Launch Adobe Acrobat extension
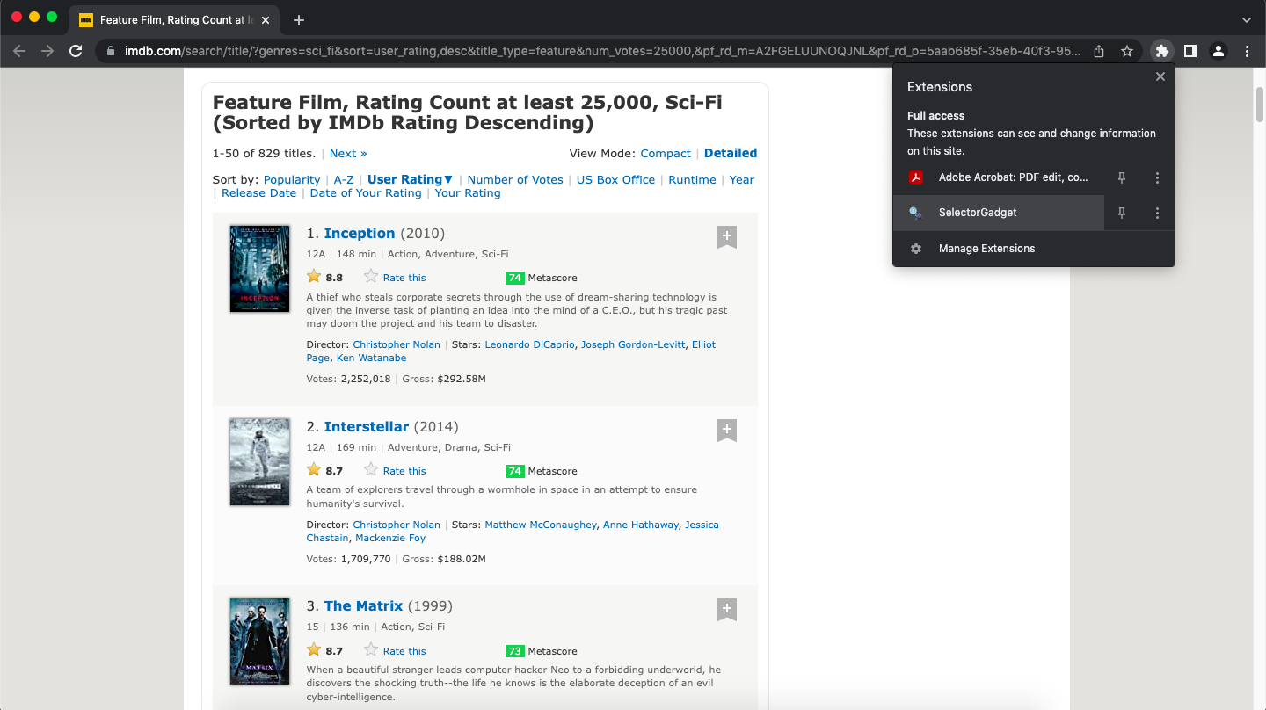This screenshot has width=1266, height=710. [x=999, y=177]
